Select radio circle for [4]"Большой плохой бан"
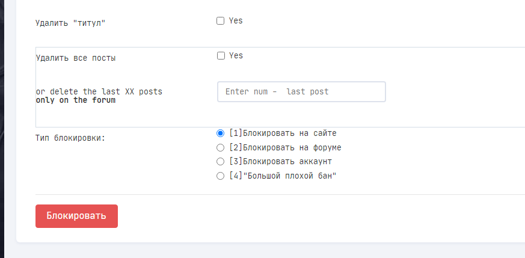Screen dimensions: 525x258 (220, 176)
